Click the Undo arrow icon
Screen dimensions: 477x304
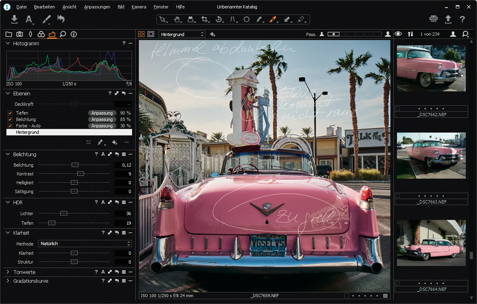point(61,19)
